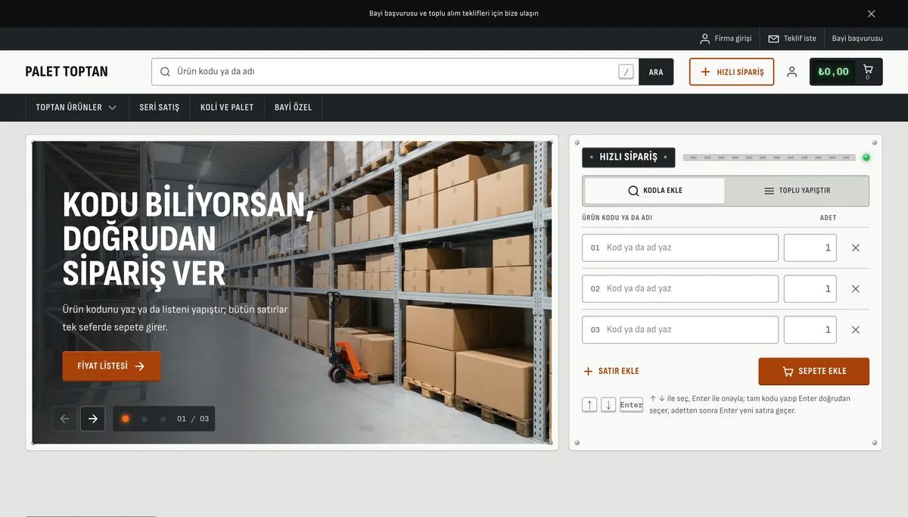
Task: Advance to the next banner slide
Action: [x=92, y=419]
